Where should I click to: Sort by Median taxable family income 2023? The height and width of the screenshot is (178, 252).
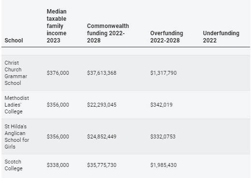56,26
